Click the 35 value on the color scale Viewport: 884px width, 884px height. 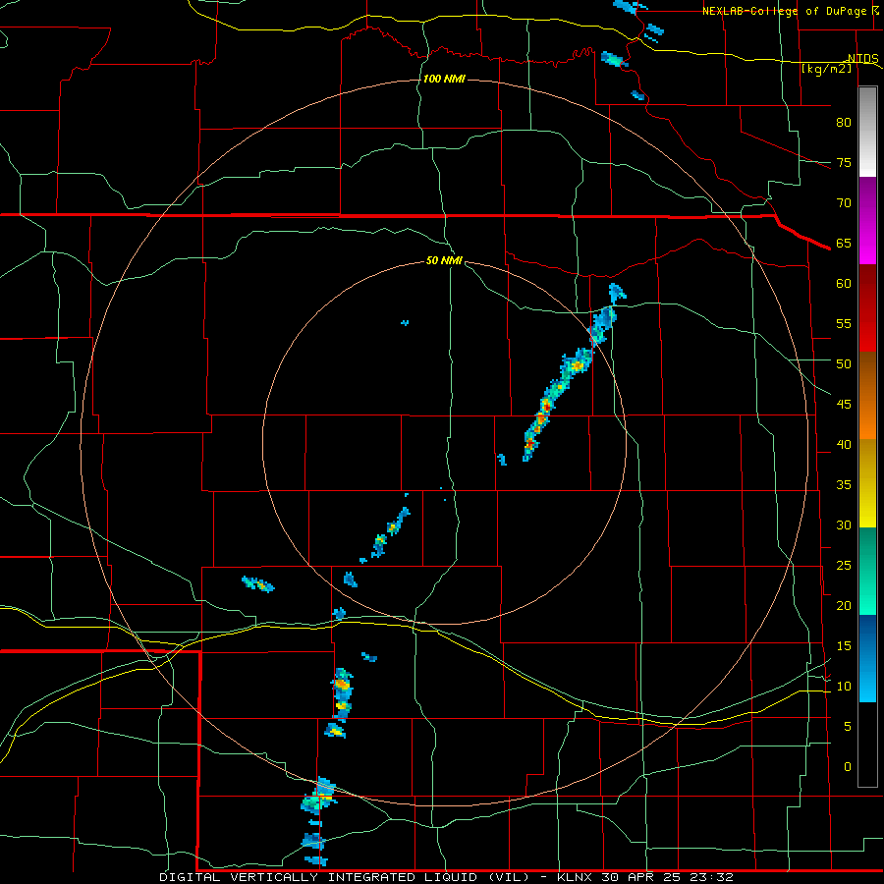844,485
